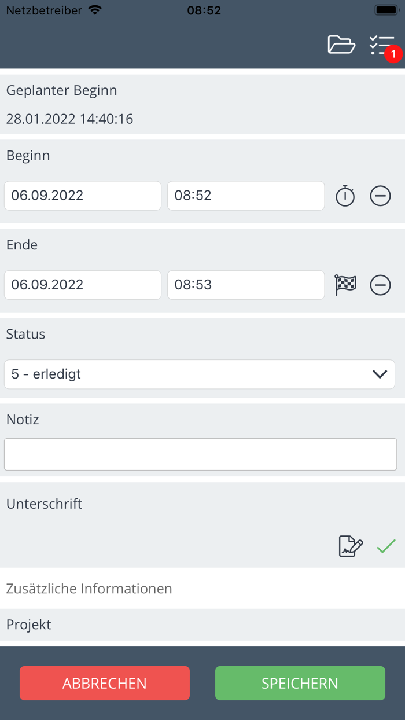
Task: Open the folder icon in the toolbar
Action: pos(341,44)
